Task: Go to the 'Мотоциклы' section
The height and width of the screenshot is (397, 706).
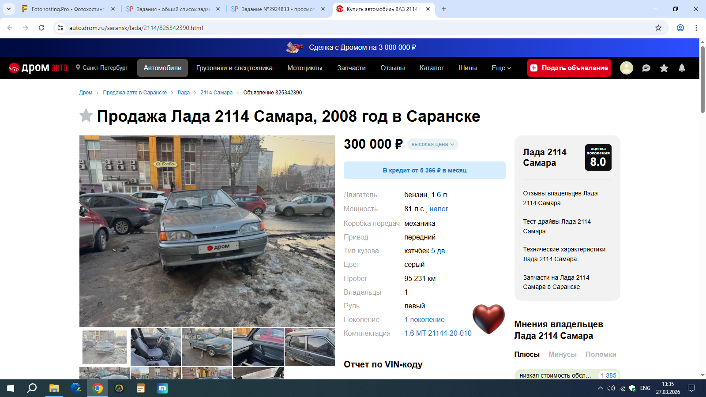Action: click(305, 68)
